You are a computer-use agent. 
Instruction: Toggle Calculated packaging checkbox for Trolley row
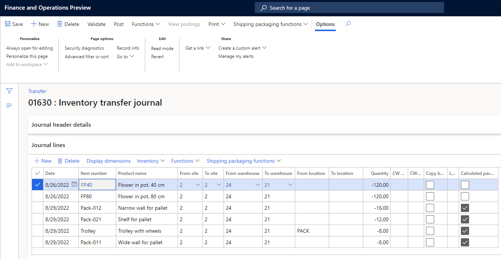(465, 231)
